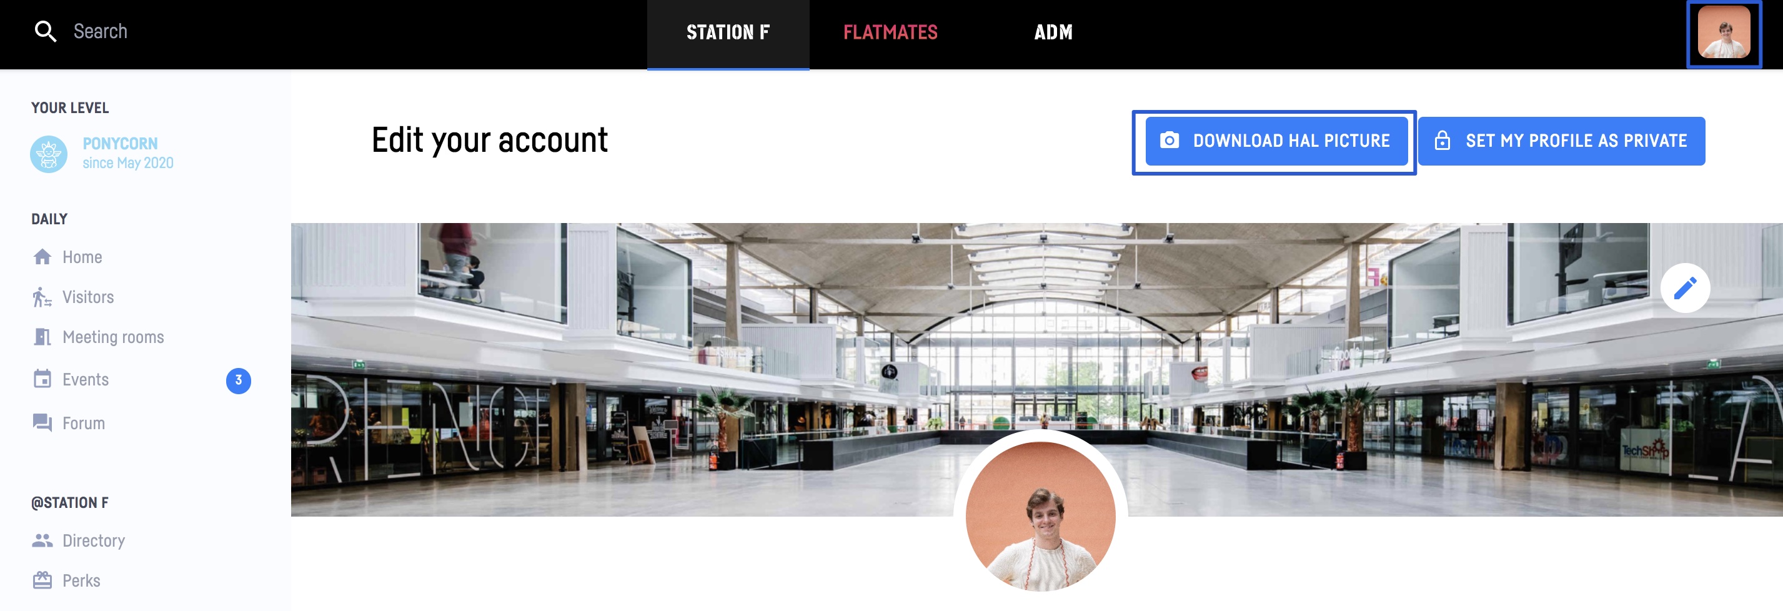This screenshot has width=1783, height=611.
Task: Click the Ponycorn level badge icon
Action: pos(49,154)
